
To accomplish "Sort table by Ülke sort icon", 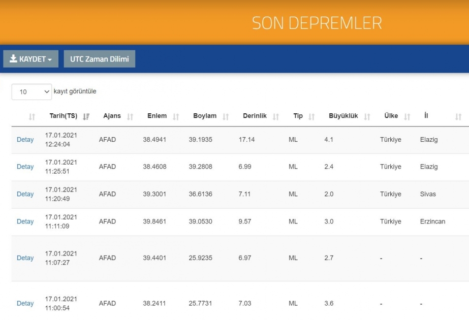I will [407, 117].
